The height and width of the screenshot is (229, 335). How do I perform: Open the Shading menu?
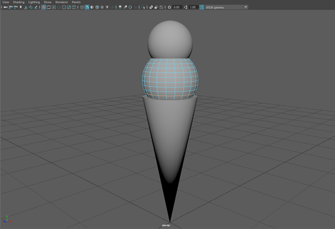point(19,2)
